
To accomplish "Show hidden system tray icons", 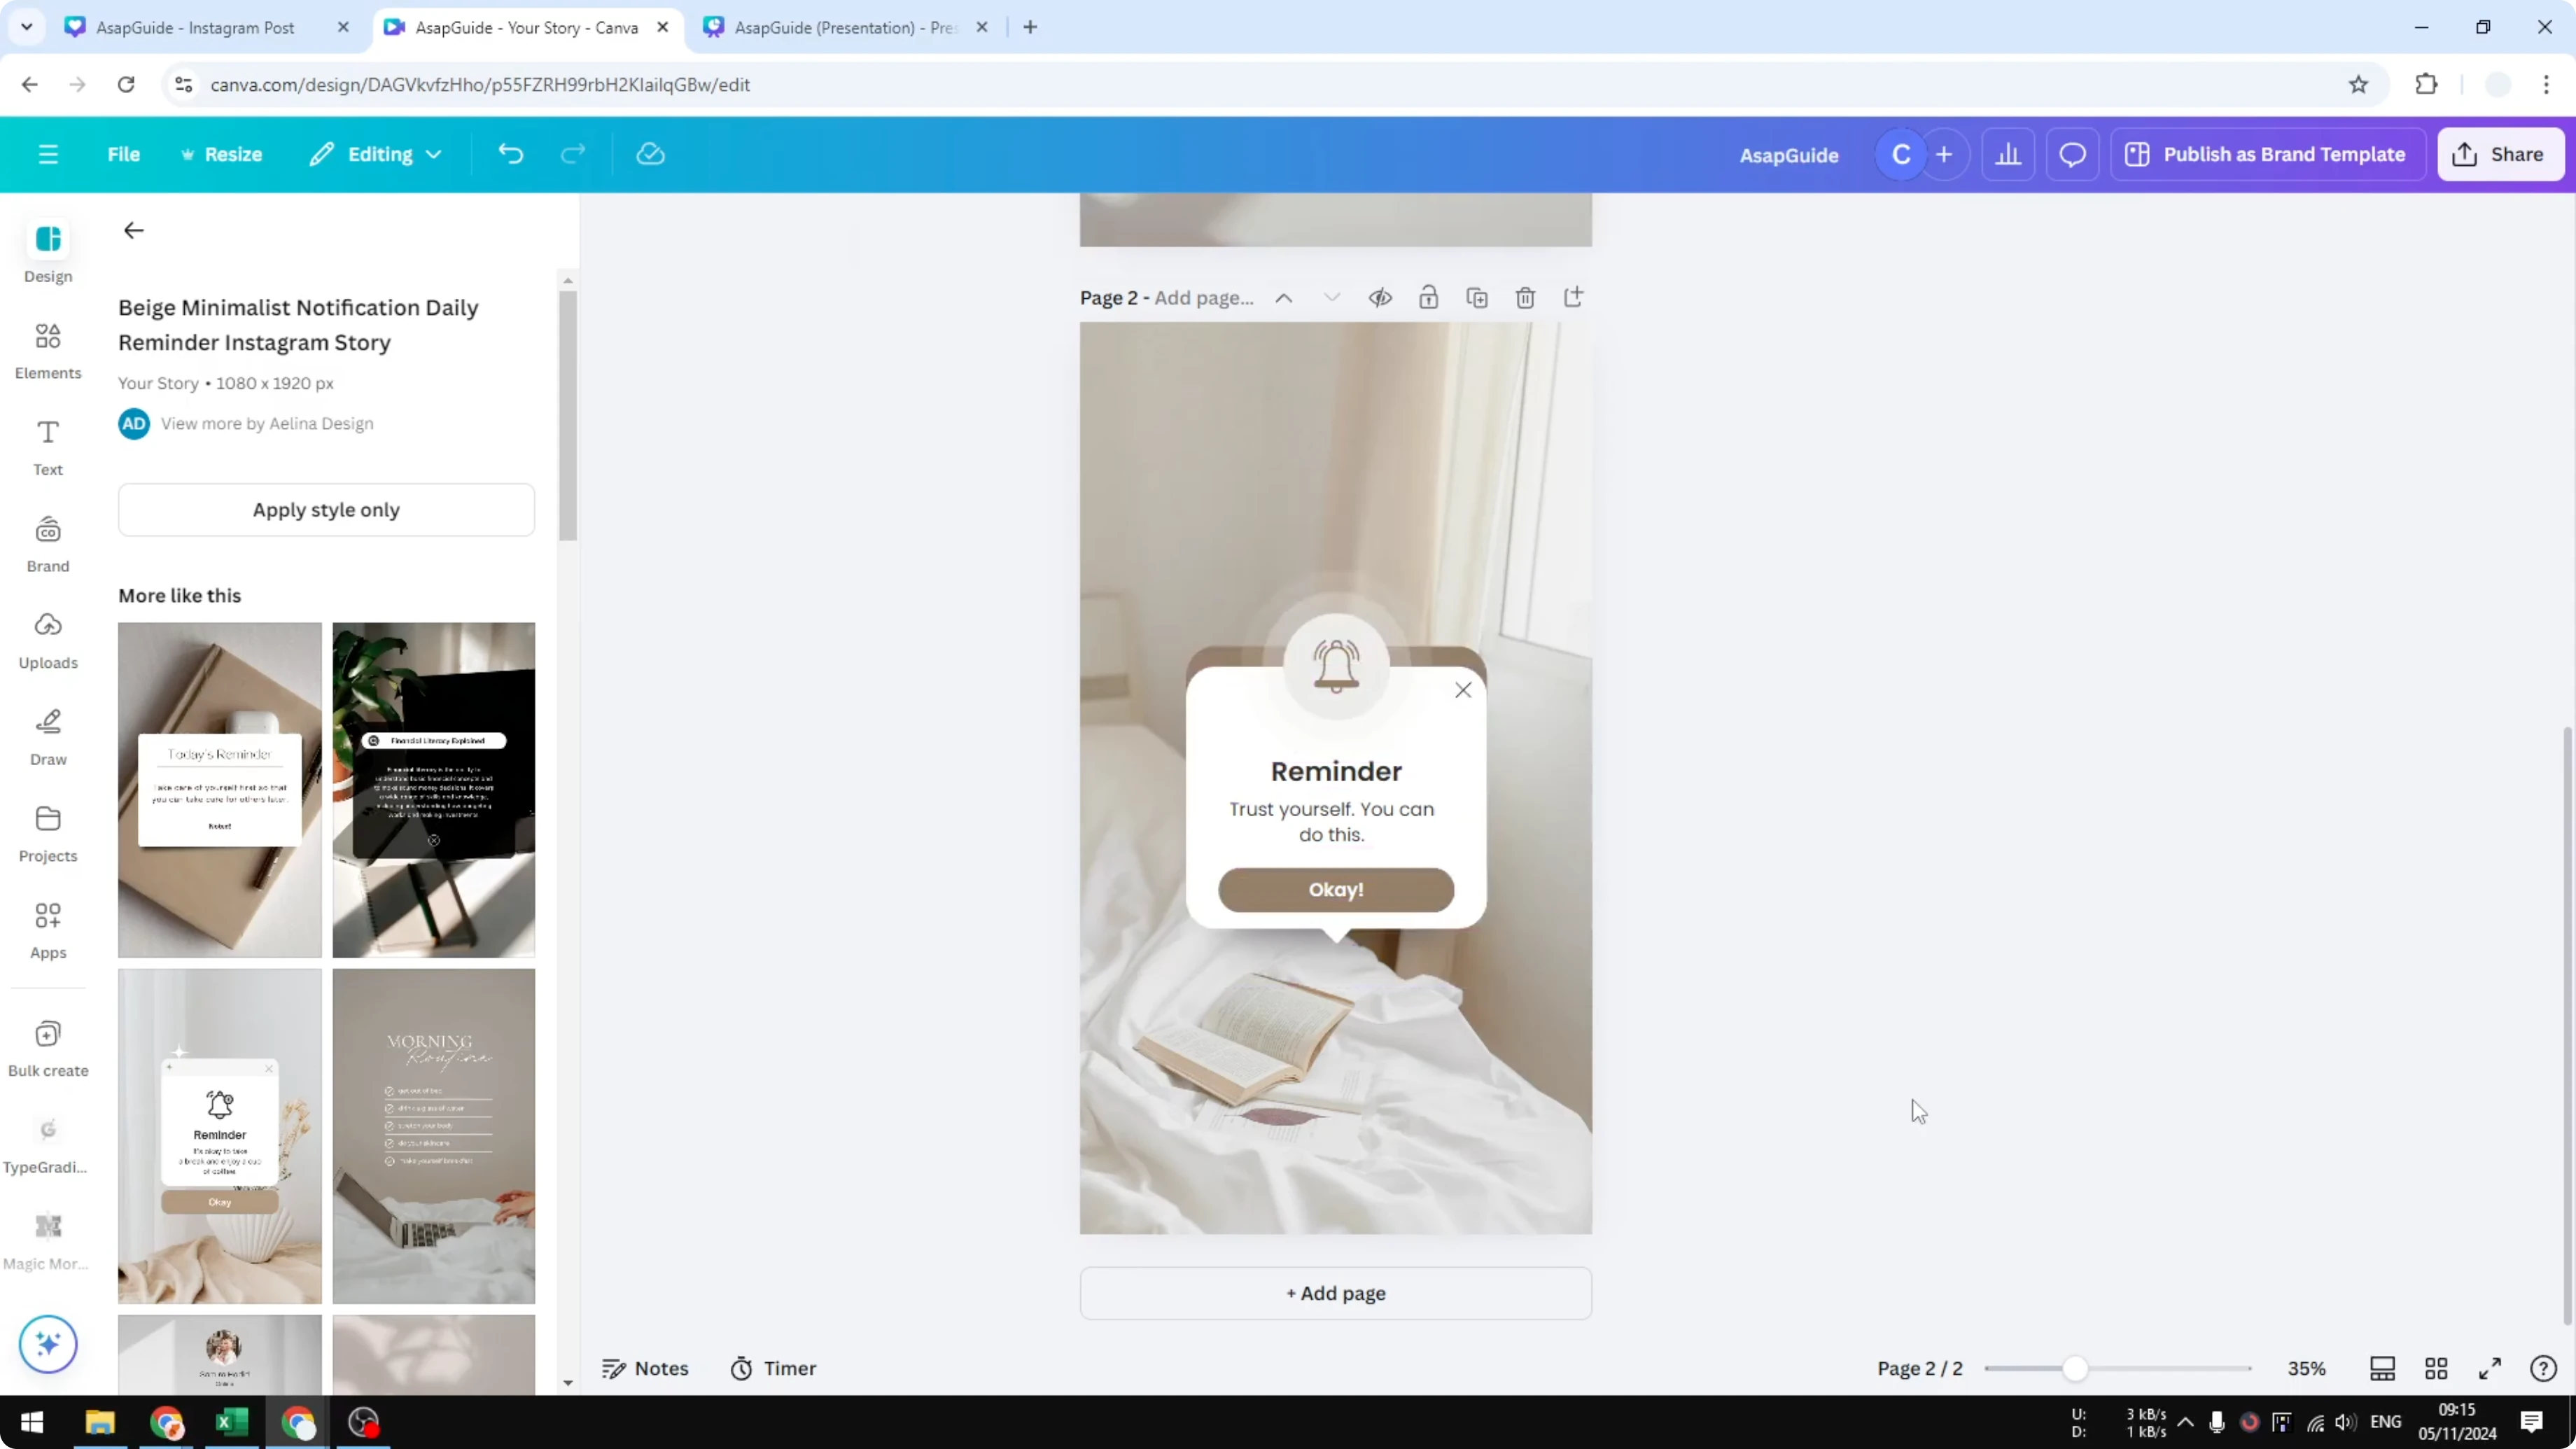I will point(2186,1422).
